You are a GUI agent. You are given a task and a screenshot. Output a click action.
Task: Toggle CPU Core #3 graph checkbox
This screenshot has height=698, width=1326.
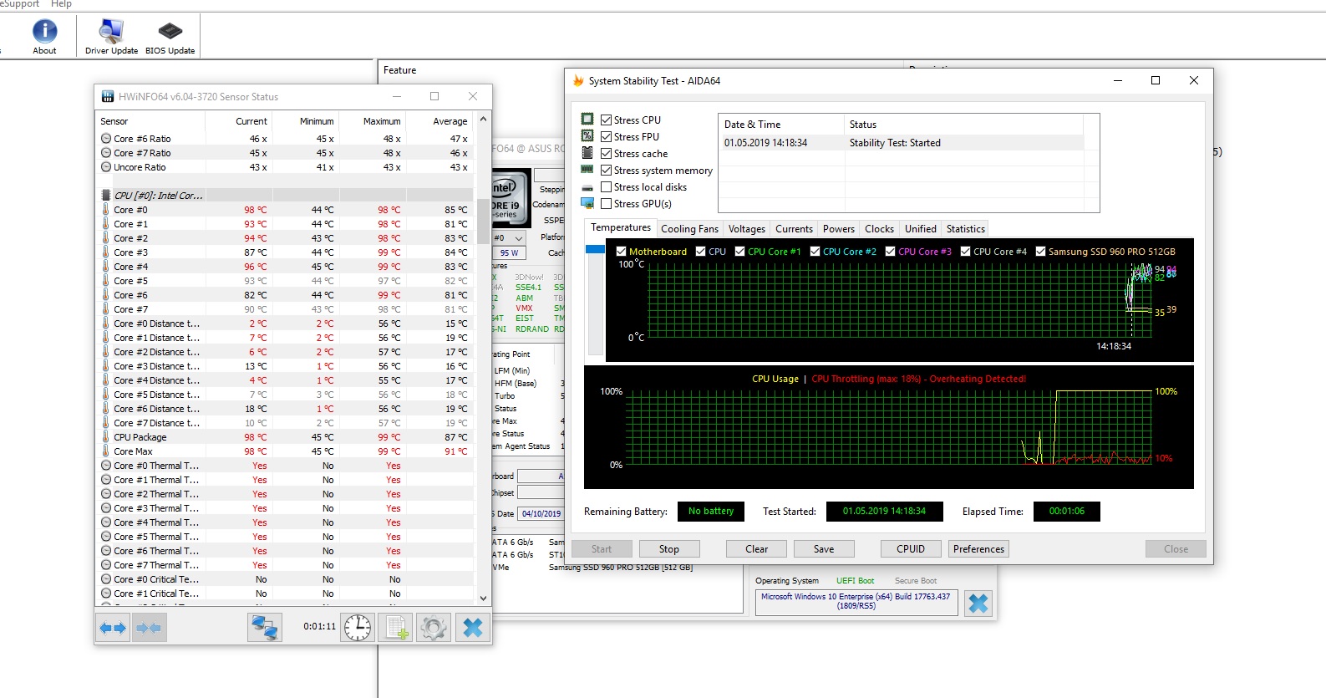[x=890, y=251]
